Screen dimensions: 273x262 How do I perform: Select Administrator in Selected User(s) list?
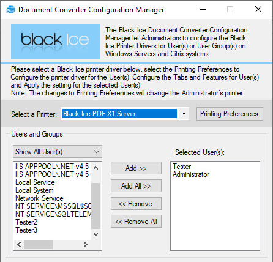[x=191, y=174]
